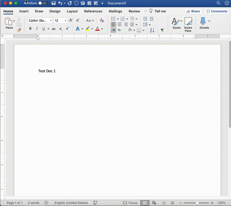Open the Insert tab
231x206 pixels.
click(x=24, y=11)
